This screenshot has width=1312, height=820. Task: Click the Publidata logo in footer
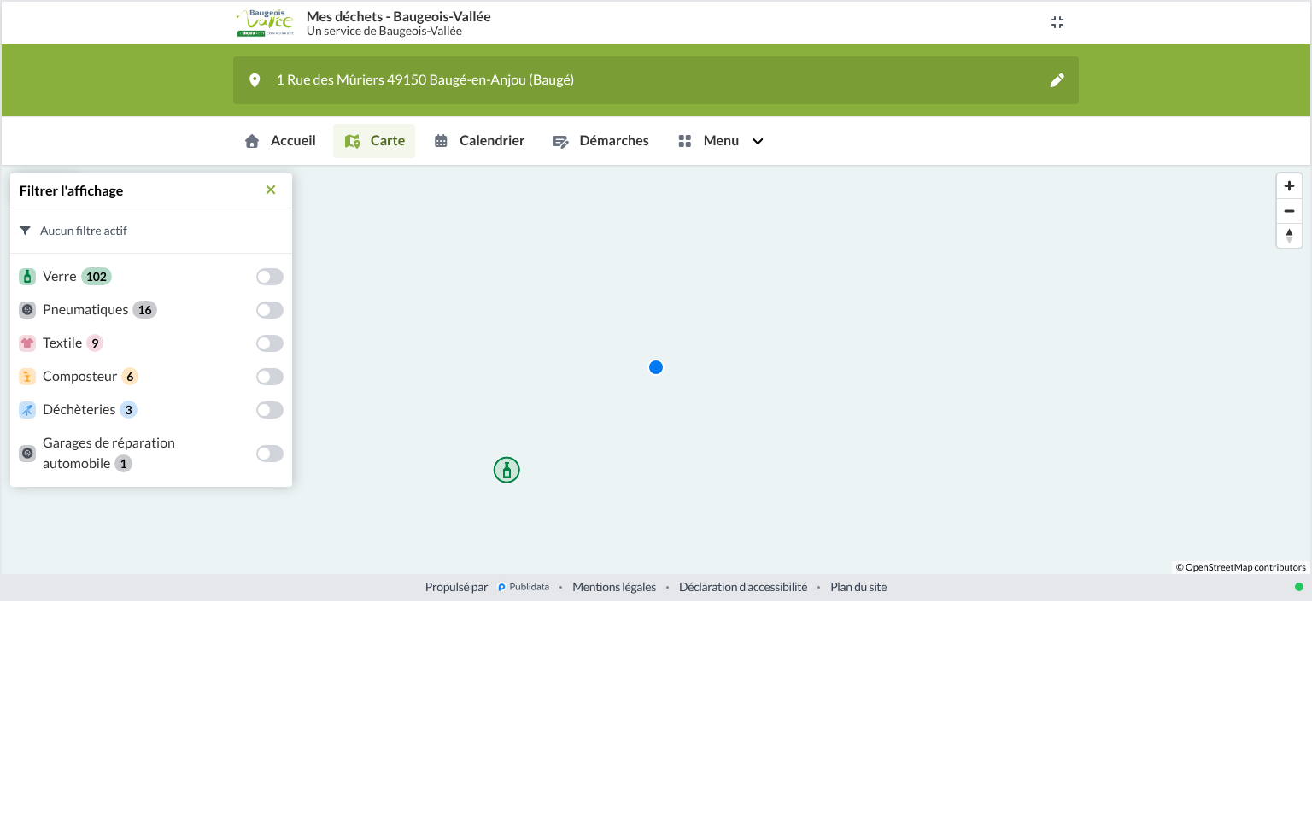click(524, 587)
